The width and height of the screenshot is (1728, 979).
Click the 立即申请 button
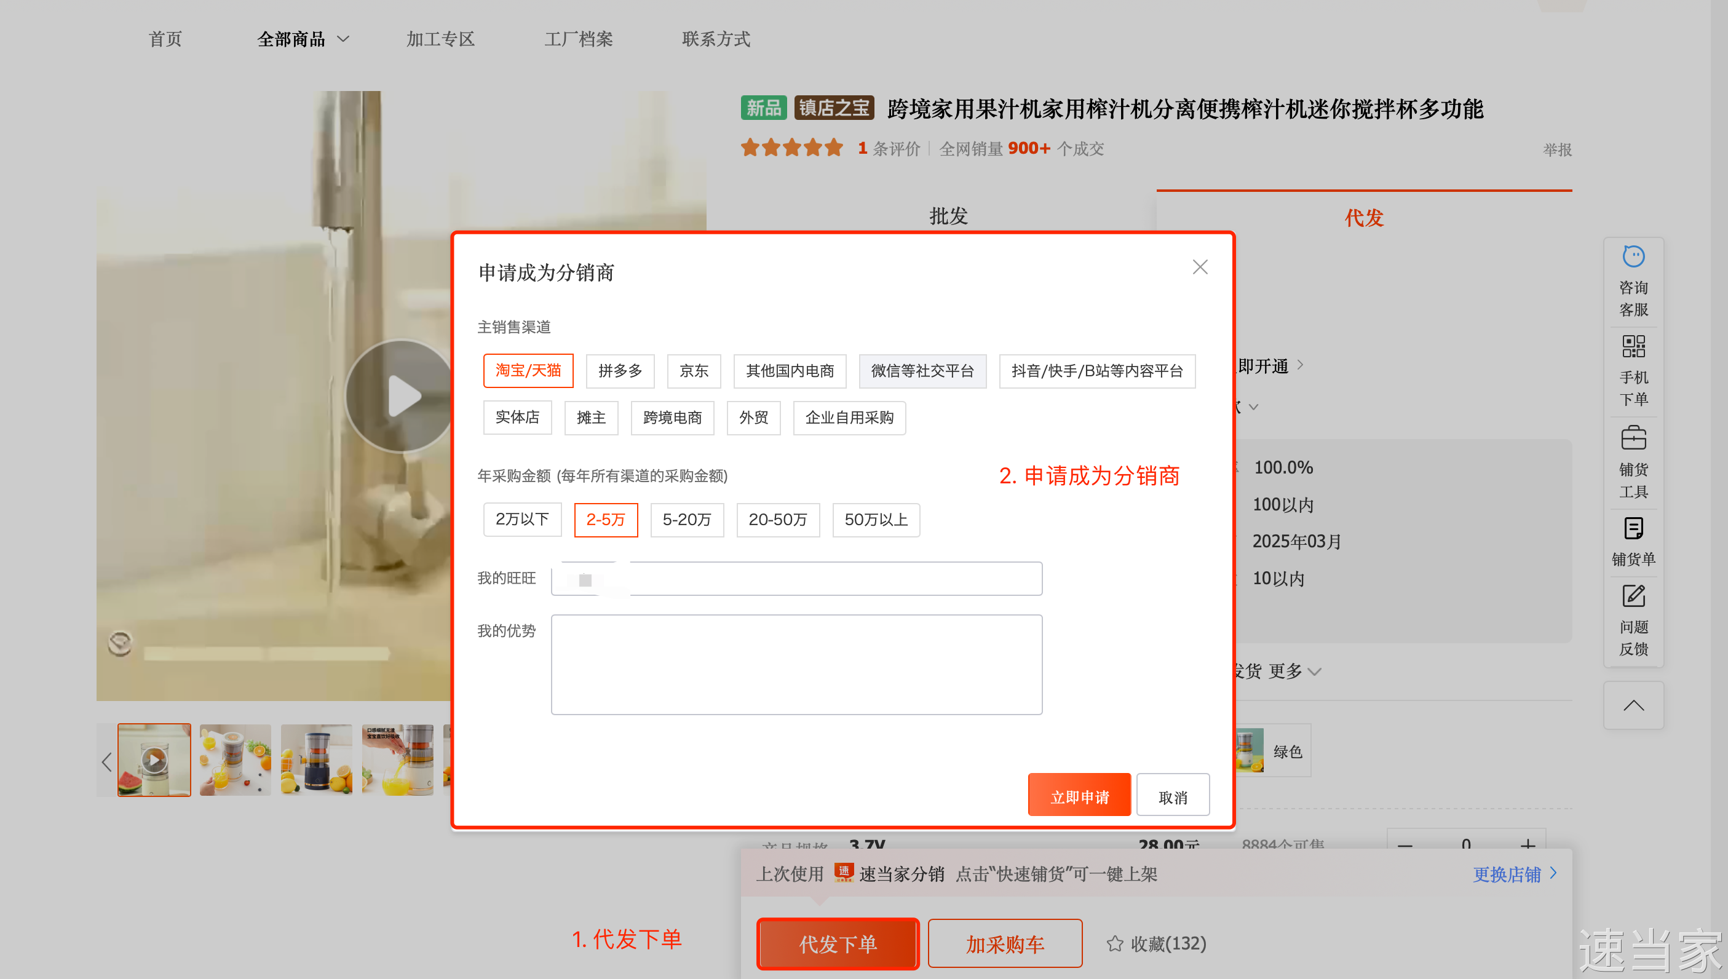(1079, 797)
